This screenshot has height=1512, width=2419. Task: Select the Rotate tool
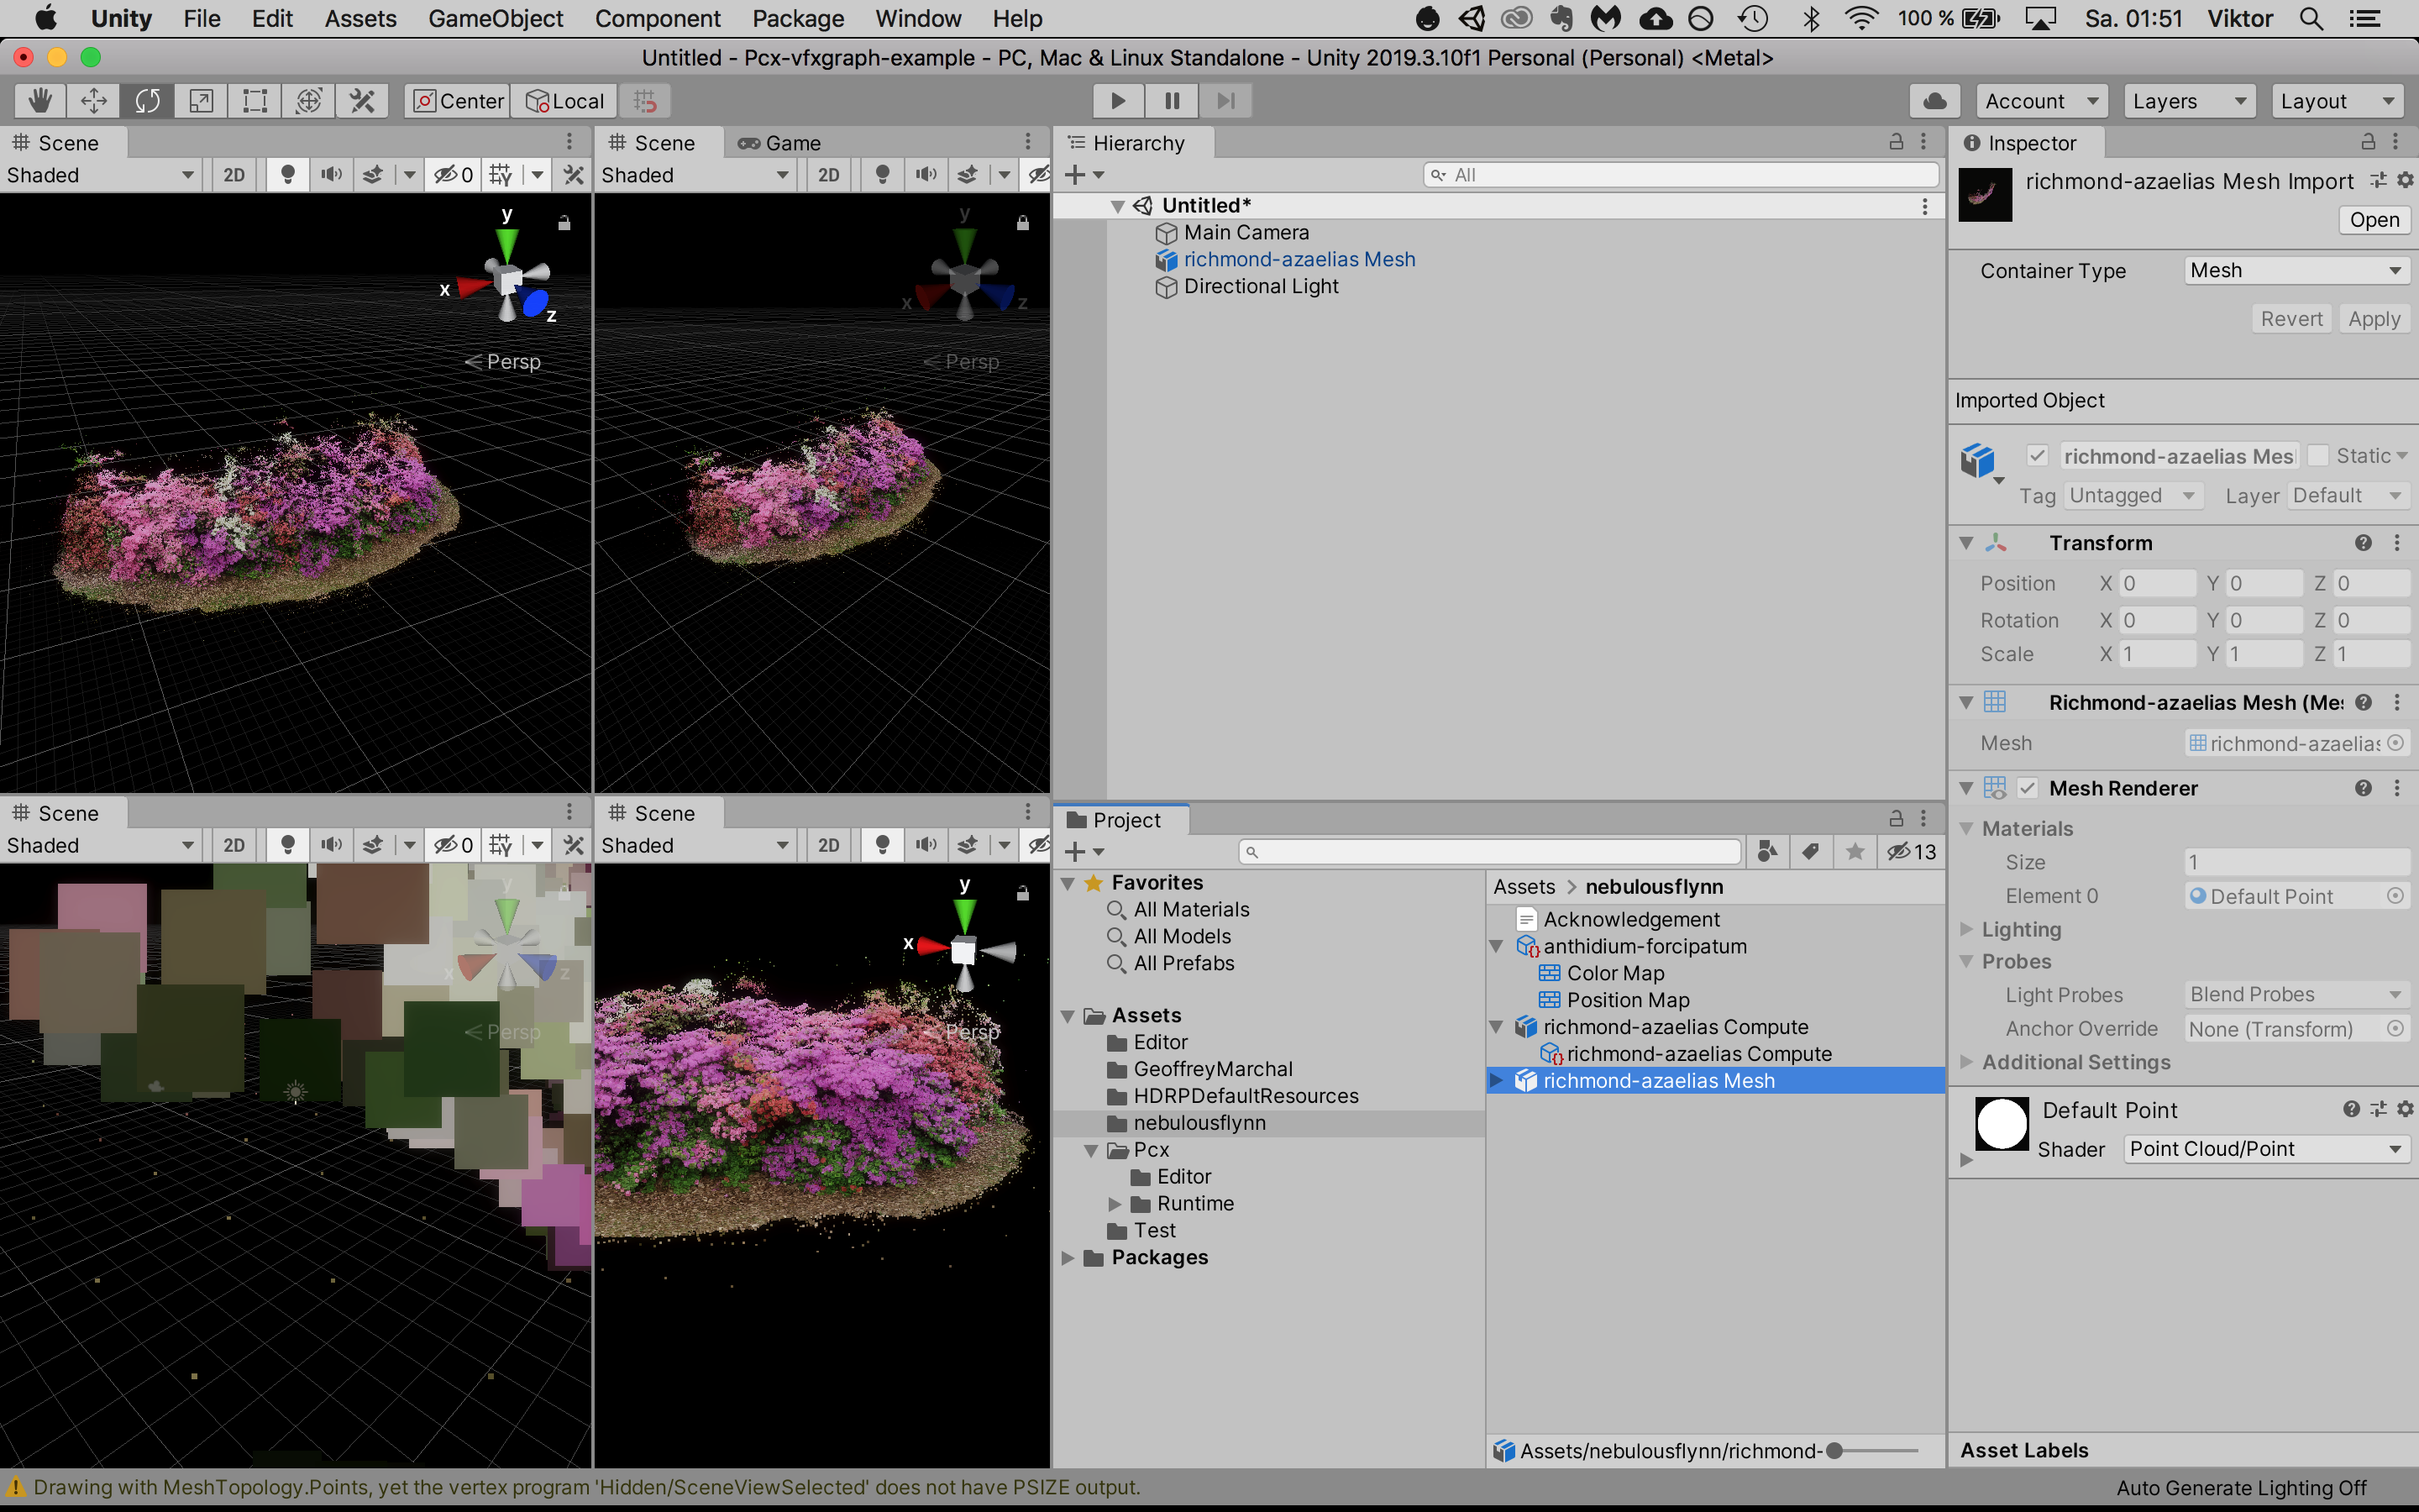[147, 100]
